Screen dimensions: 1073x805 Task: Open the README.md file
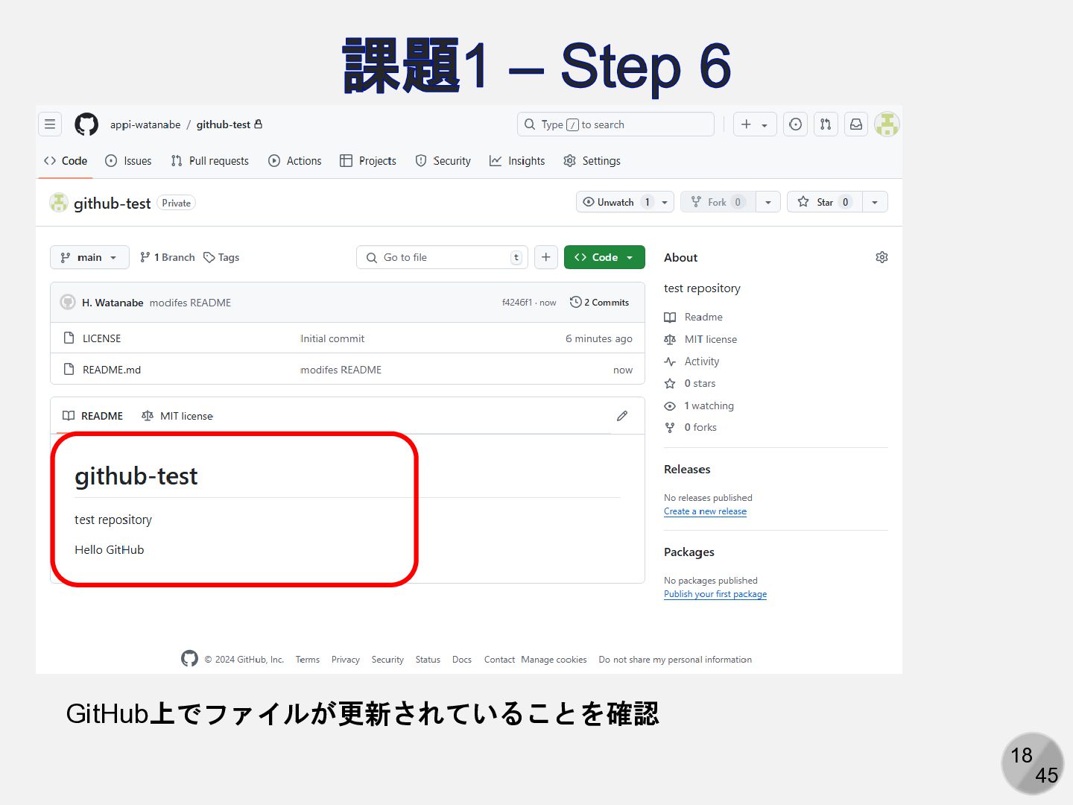click(112, 370)
